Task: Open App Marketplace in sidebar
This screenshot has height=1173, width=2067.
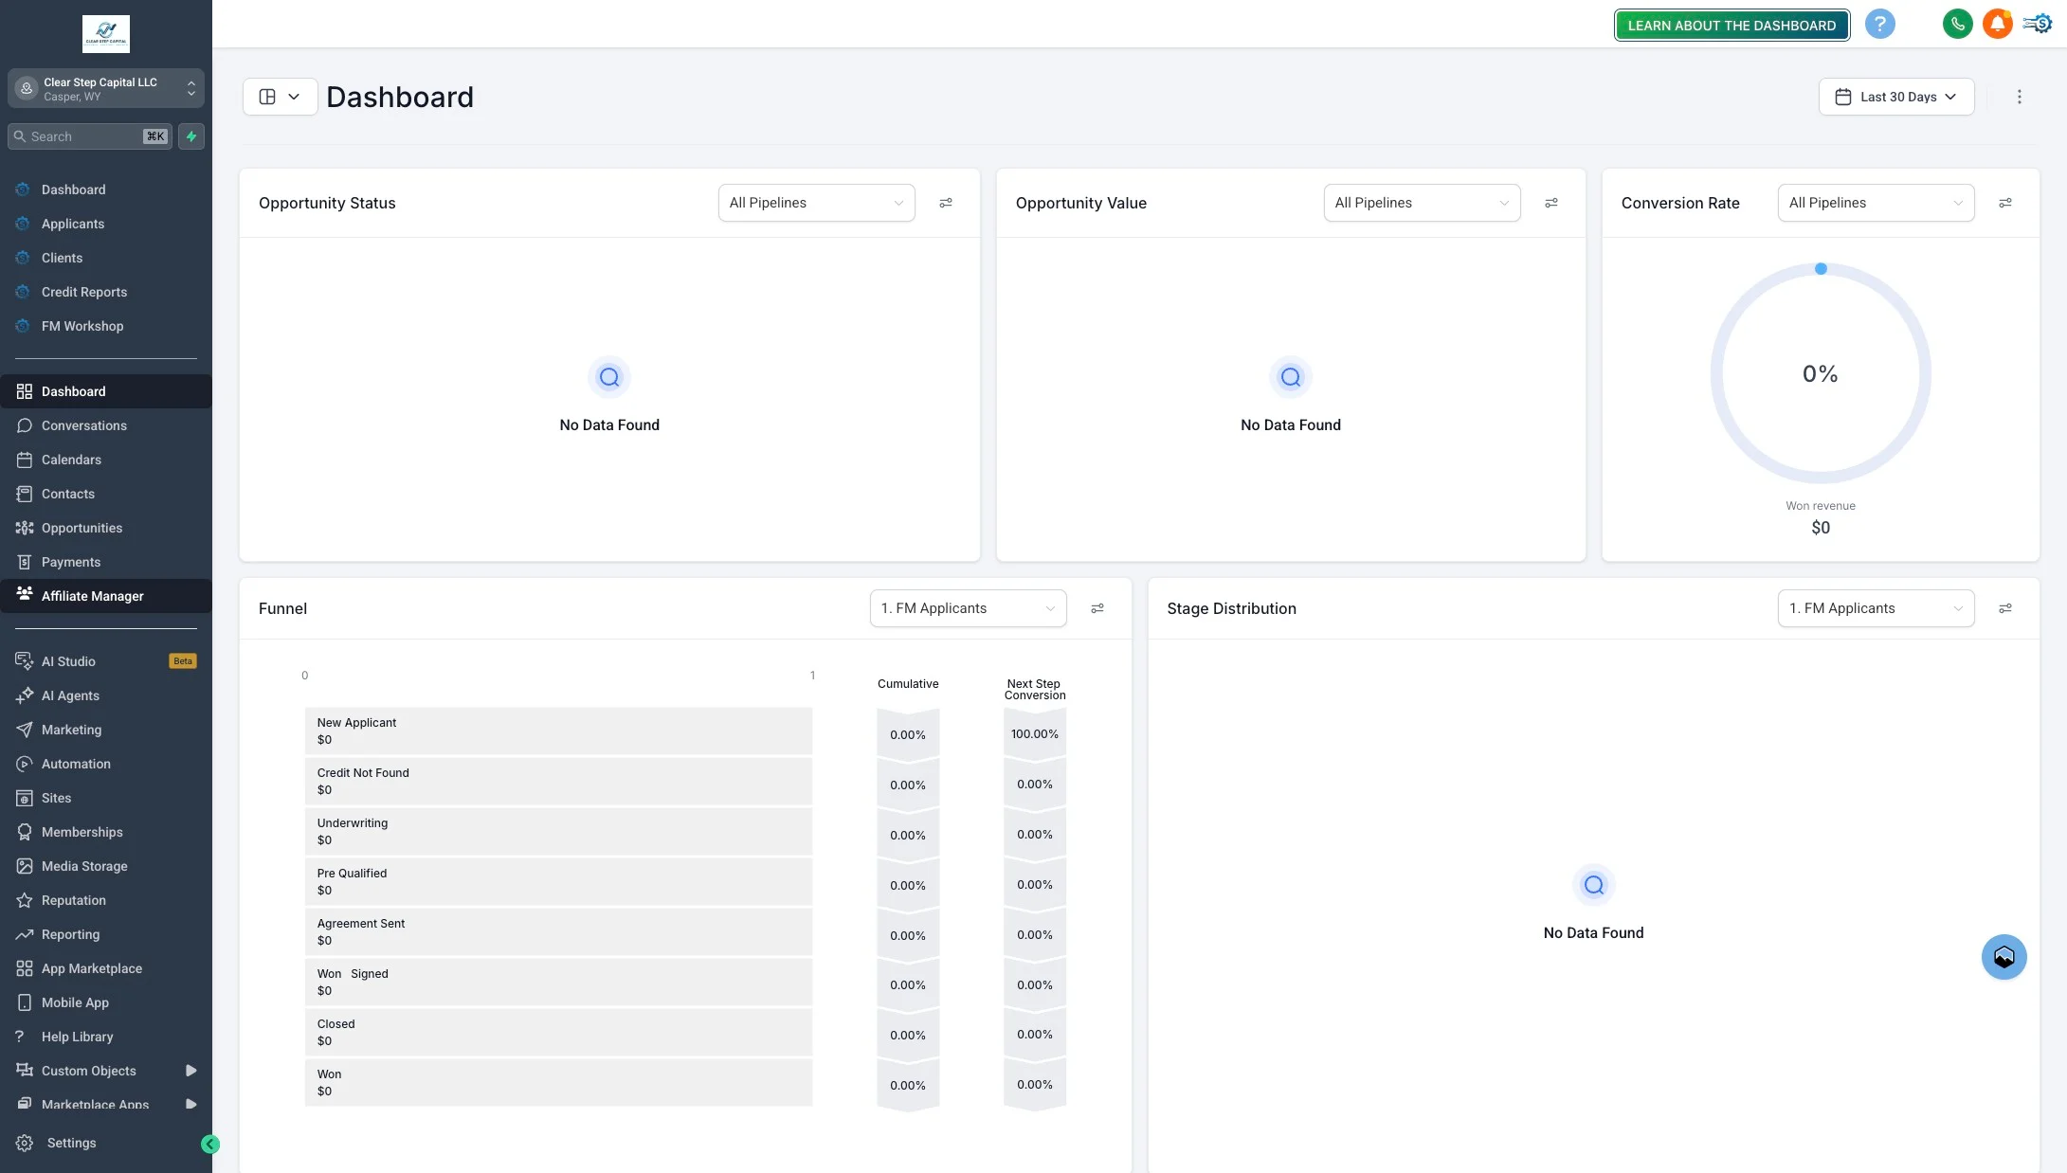Action: tap(106, 968)
